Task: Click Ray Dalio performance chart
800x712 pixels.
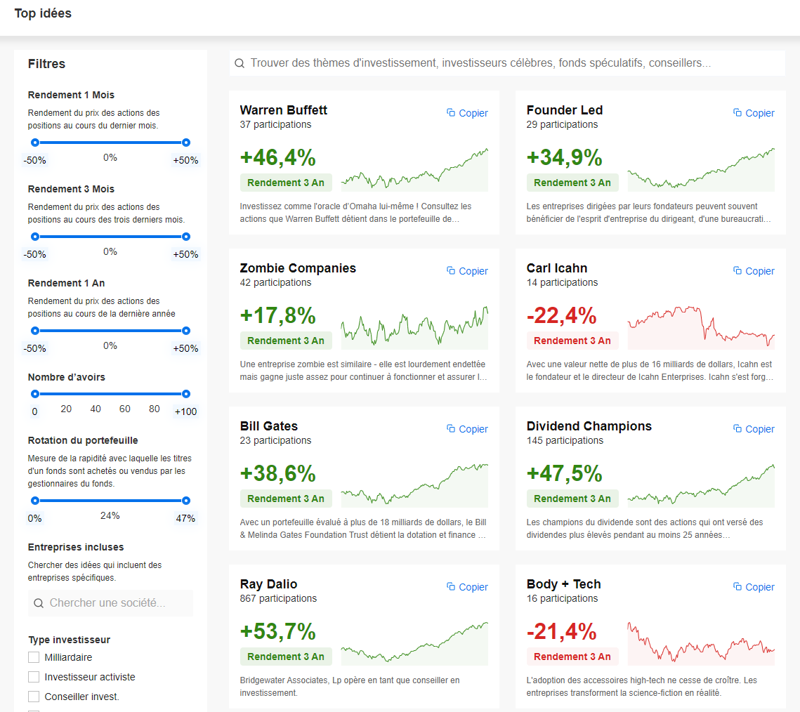Action: (x=415, y=643)
